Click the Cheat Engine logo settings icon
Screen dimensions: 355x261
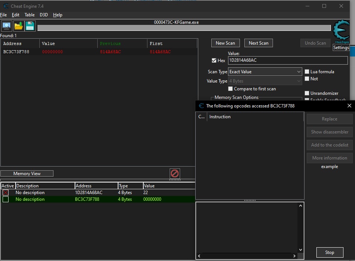coord(341,33)
